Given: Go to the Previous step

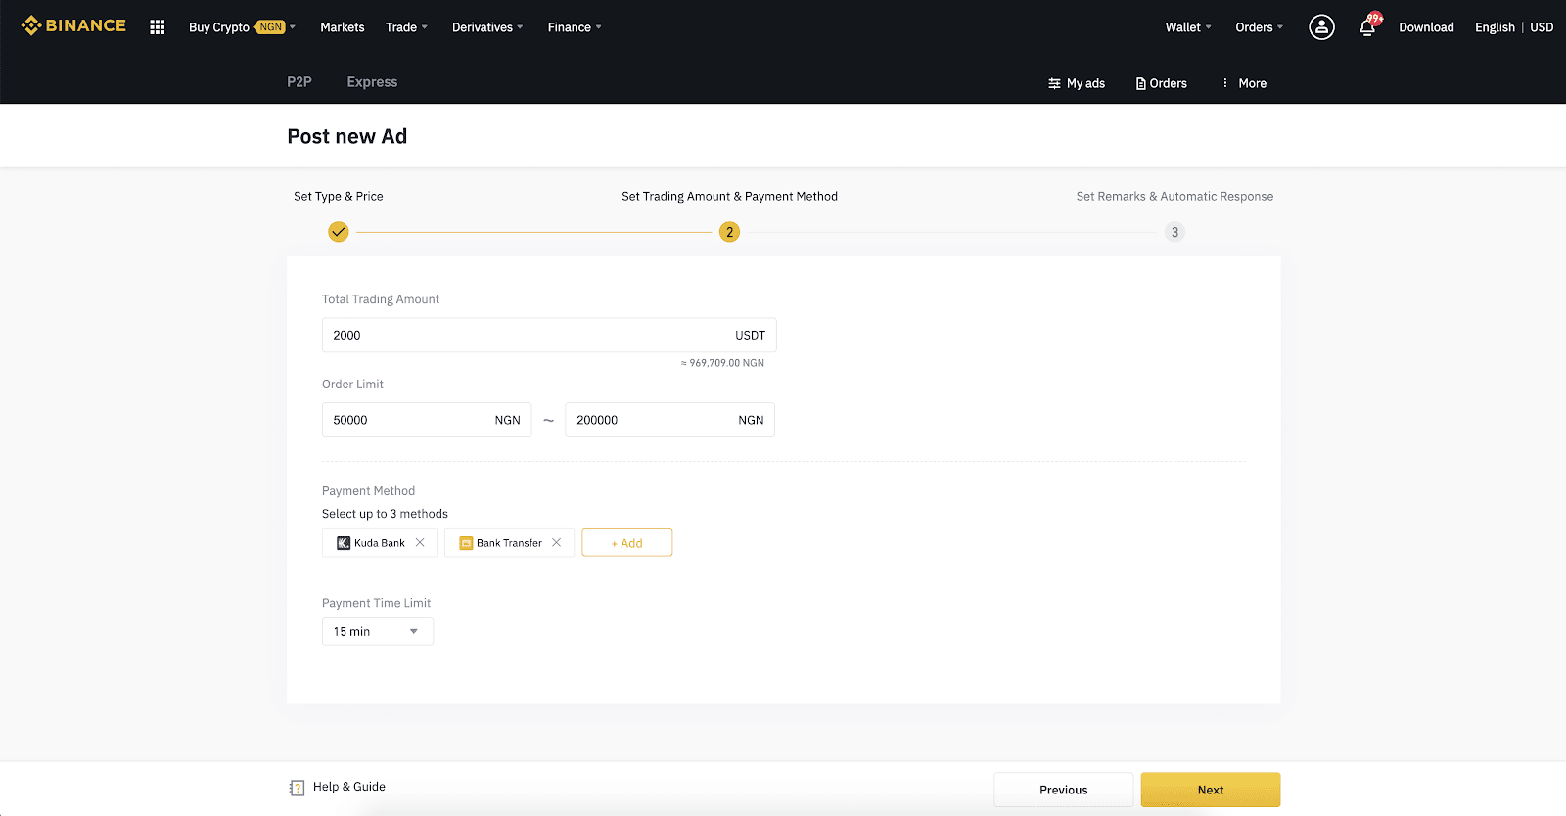Looking at the screenshot, I should [x=1063, y=790].
